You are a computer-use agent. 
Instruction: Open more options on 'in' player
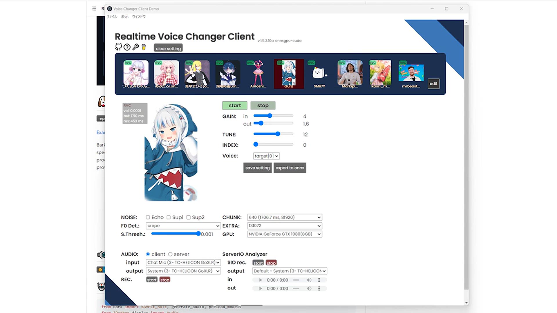point(319,280)
